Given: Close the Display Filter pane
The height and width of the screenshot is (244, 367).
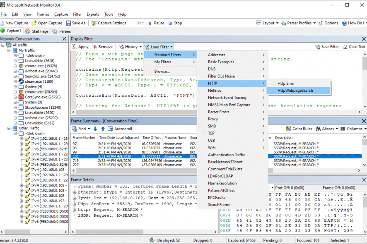Looking at the screenshot, I should (x=364, y=39).
